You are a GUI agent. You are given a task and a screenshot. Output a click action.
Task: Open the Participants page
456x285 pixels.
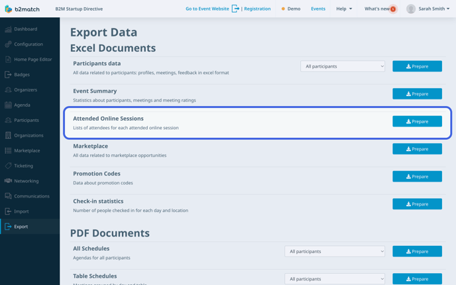point(30,120)
